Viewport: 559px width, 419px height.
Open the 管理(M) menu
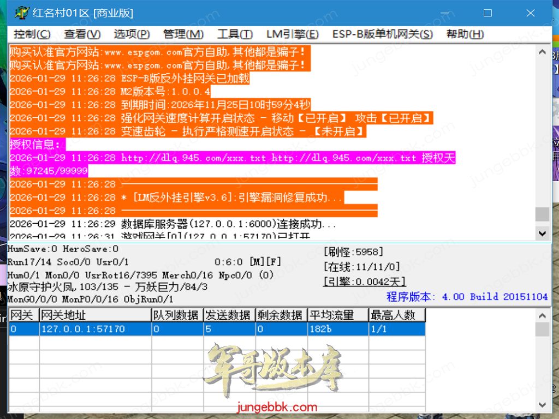point(183,34)
